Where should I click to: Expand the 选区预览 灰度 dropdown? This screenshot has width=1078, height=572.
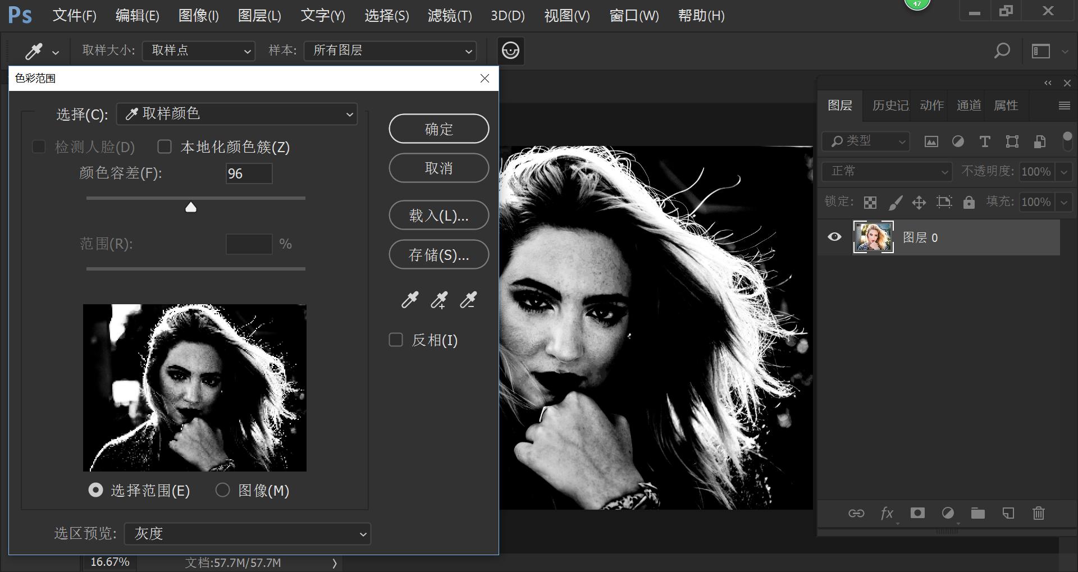click(x=248, y=533)
